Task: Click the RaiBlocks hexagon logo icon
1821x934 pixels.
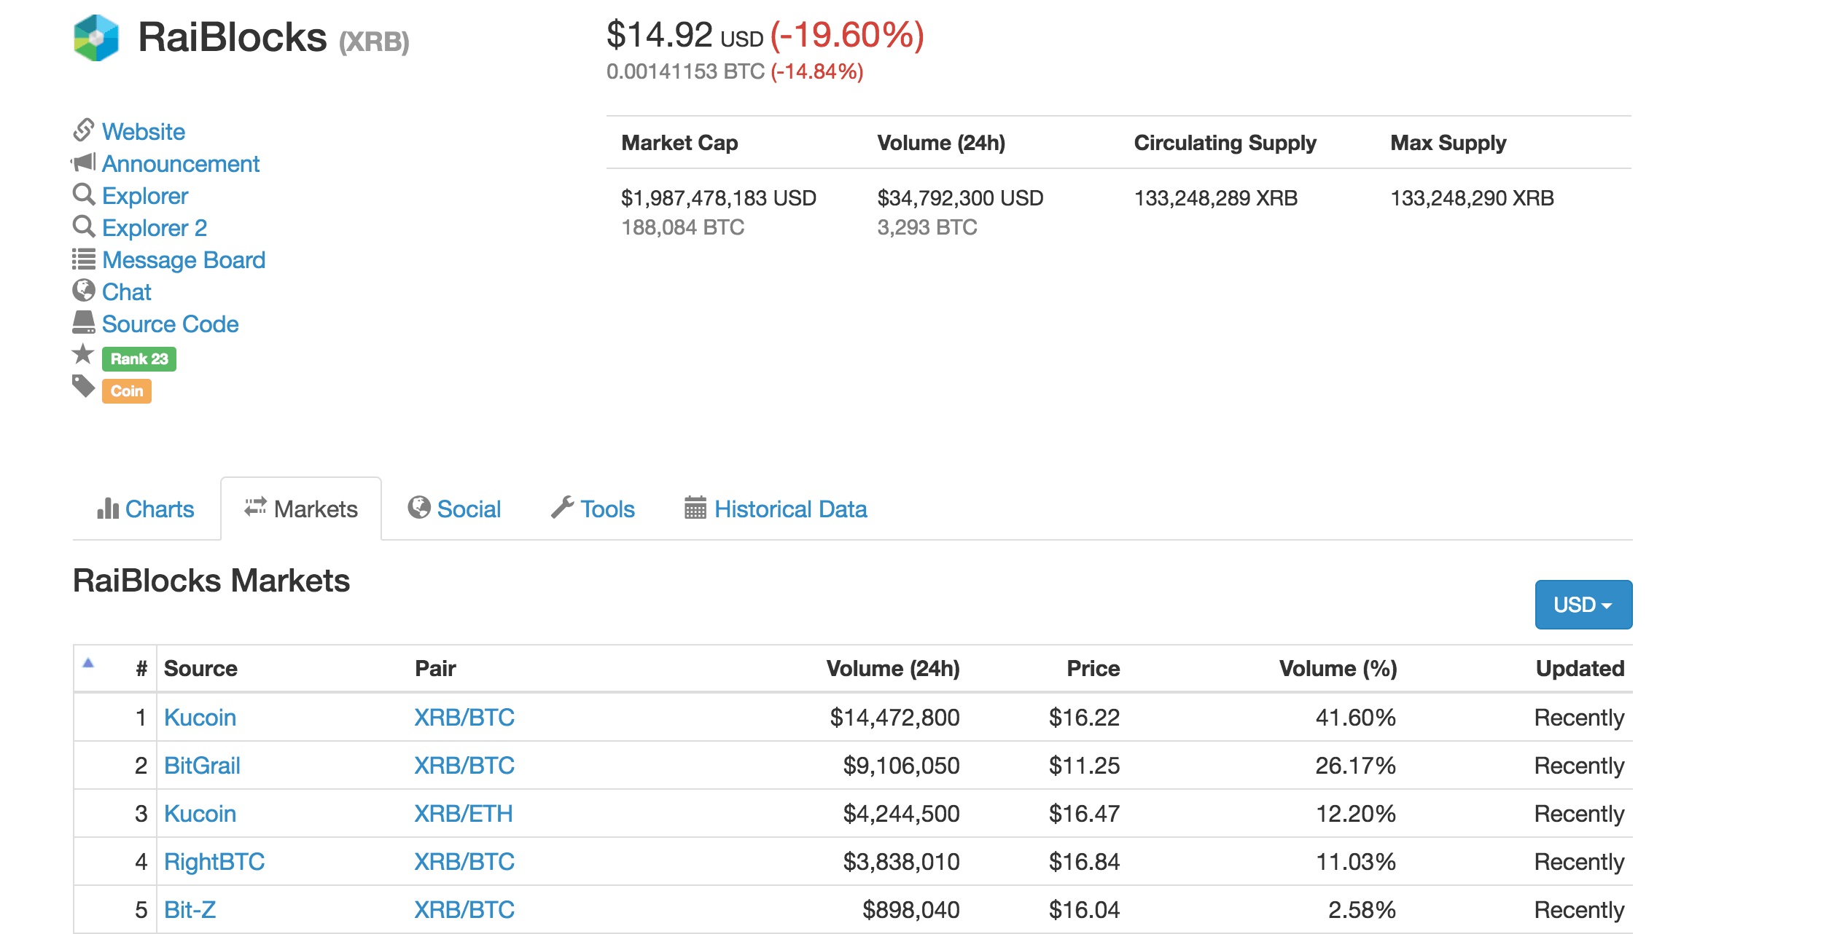Action: (x=94, y=39)
